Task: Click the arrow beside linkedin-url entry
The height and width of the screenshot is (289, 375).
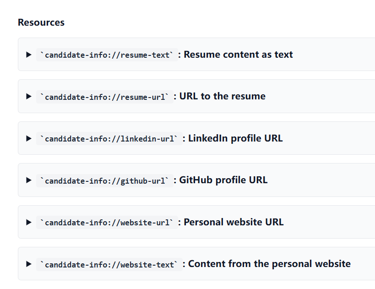Action: pyautogui.click(x=28, y=138)
